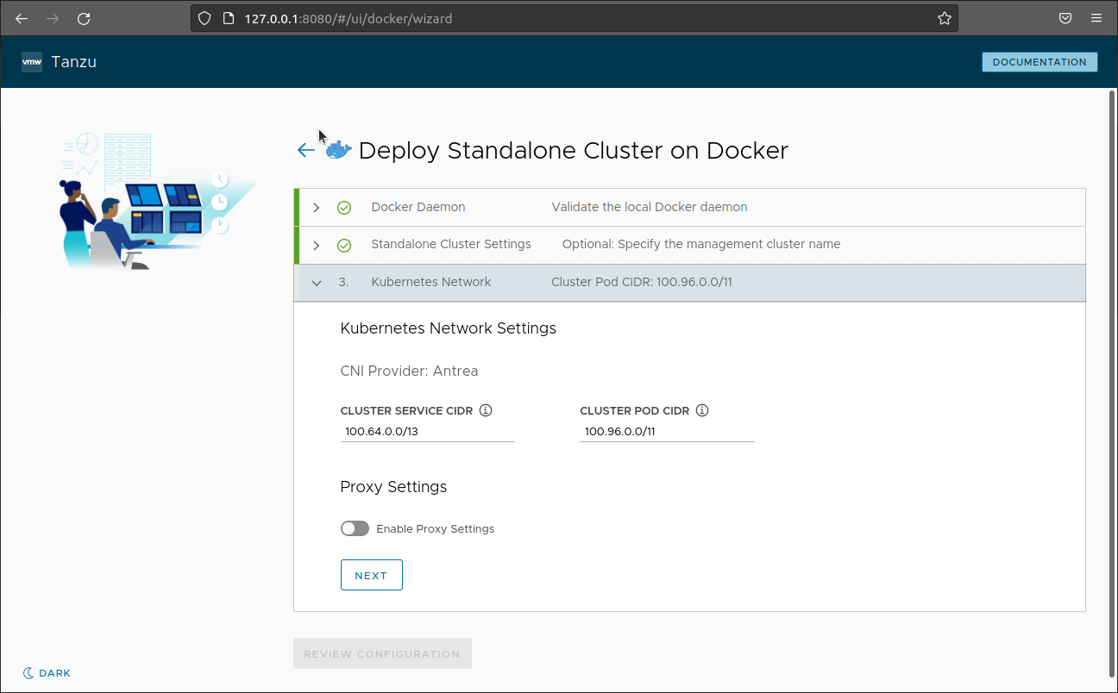Click the Tanzu title in the header
The image size is (1118, 693).
coord(73,62)
